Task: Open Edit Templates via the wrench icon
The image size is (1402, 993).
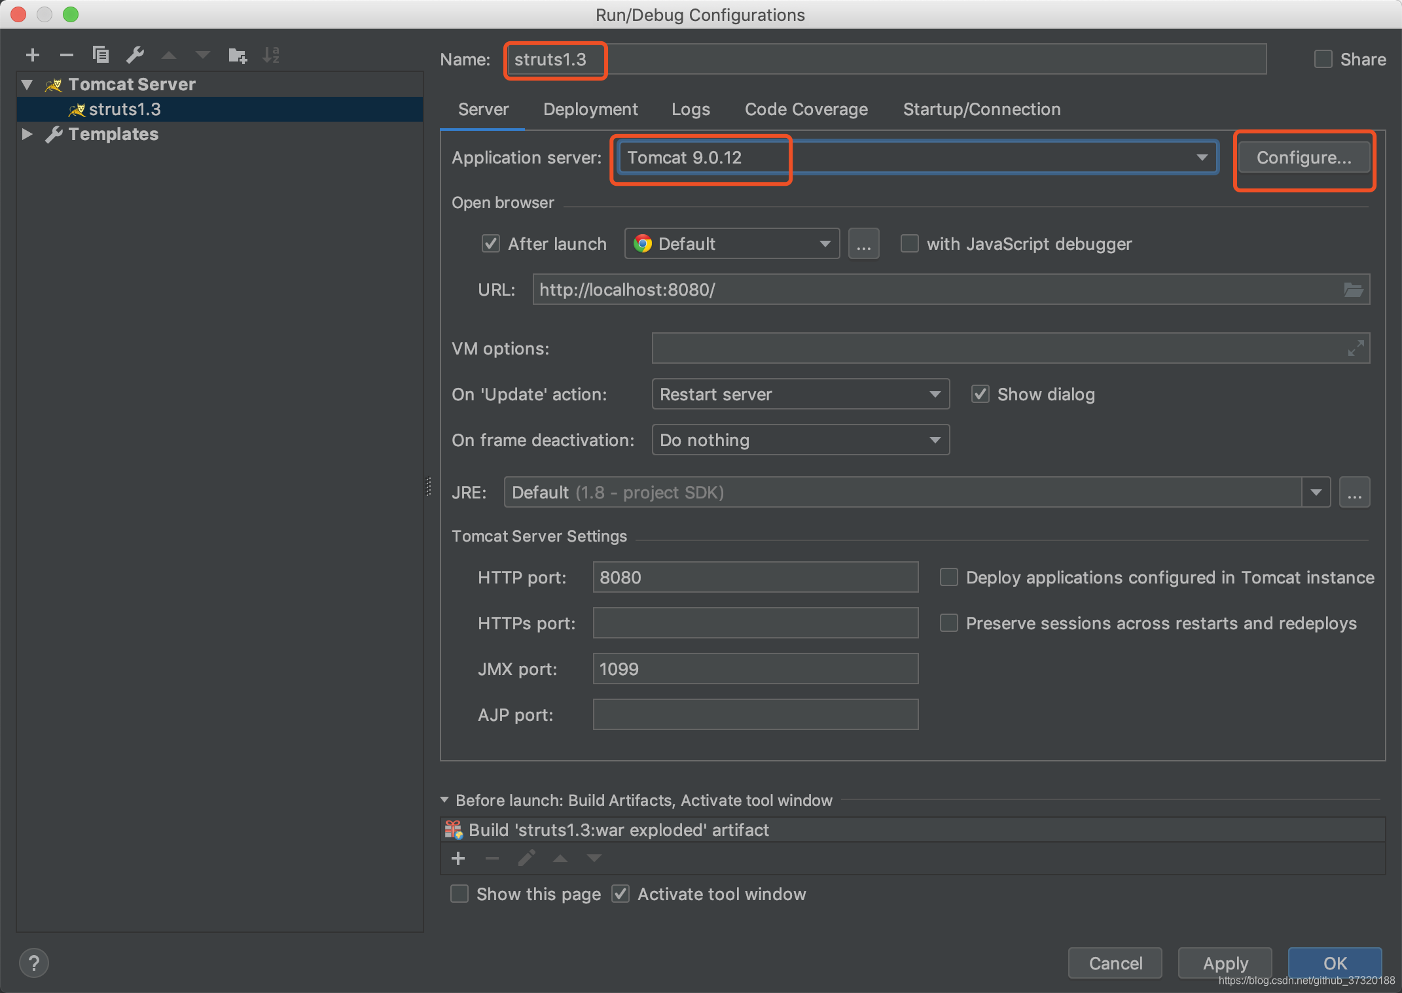Action: 135,55
